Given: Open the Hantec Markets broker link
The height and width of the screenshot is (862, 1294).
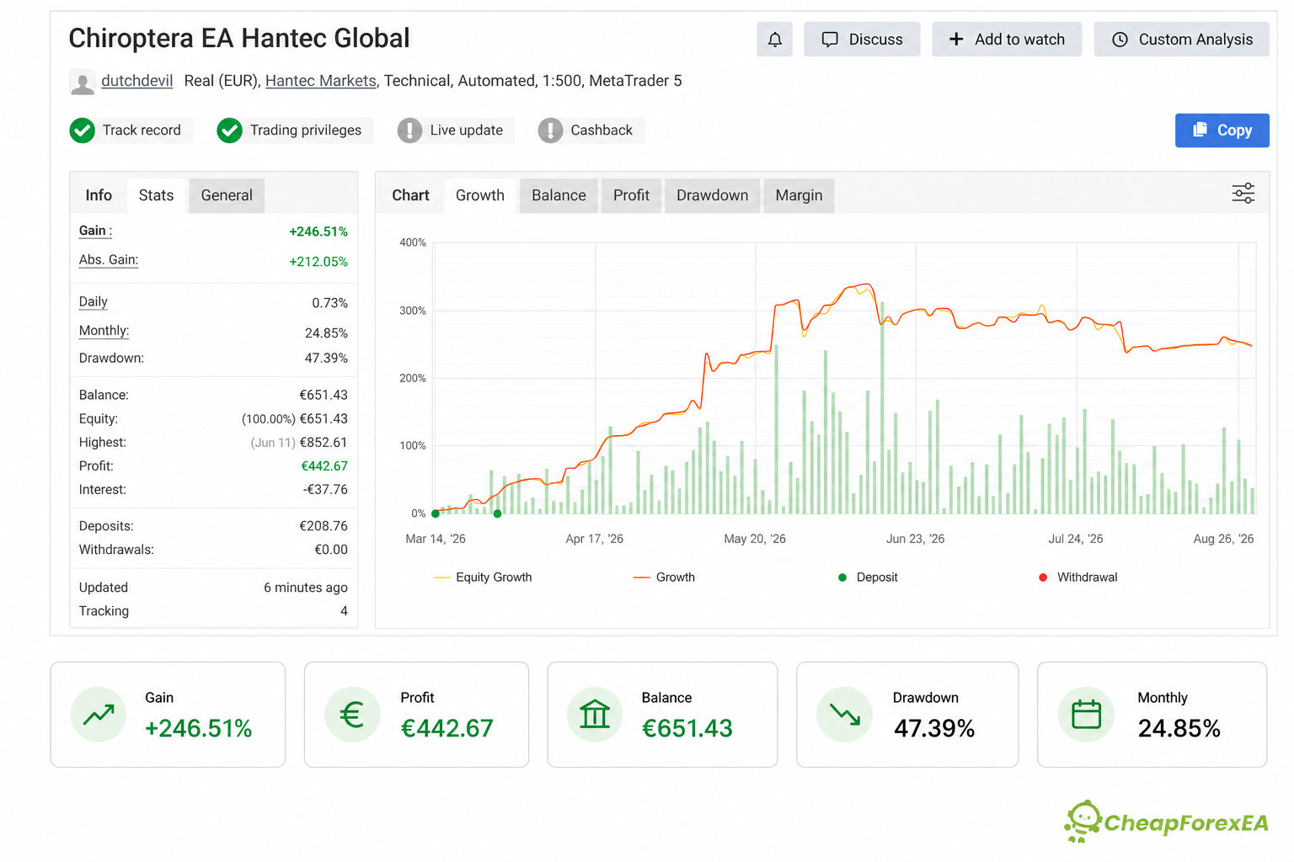Looking at the screenshot, I should point(321,81).
